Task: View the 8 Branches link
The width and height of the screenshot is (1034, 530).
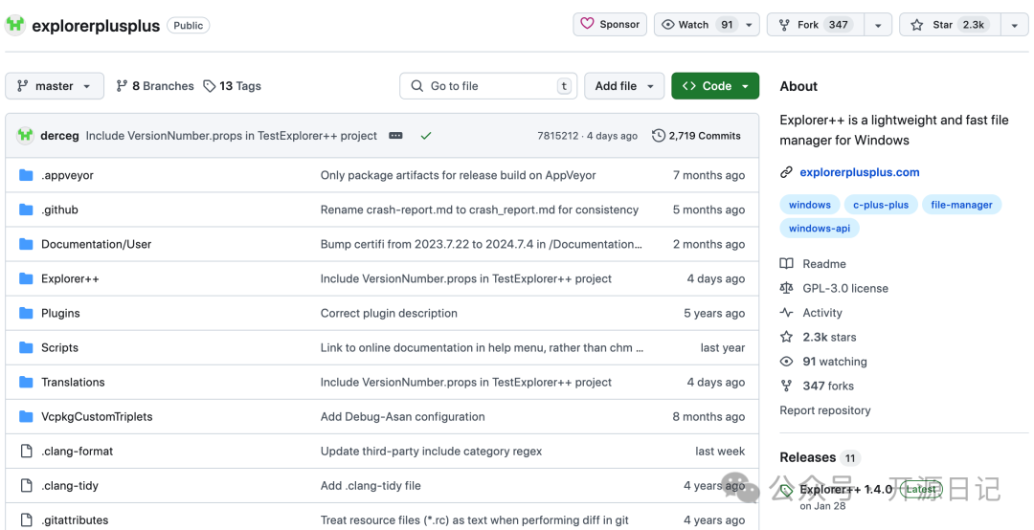Action: [x=155, y=86]
